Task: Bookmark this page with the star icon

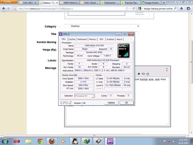Action: (x=127, y=8)
